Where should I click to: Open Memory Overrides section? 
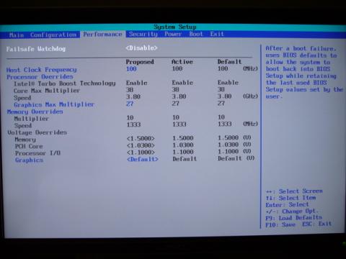coord(35,112)
